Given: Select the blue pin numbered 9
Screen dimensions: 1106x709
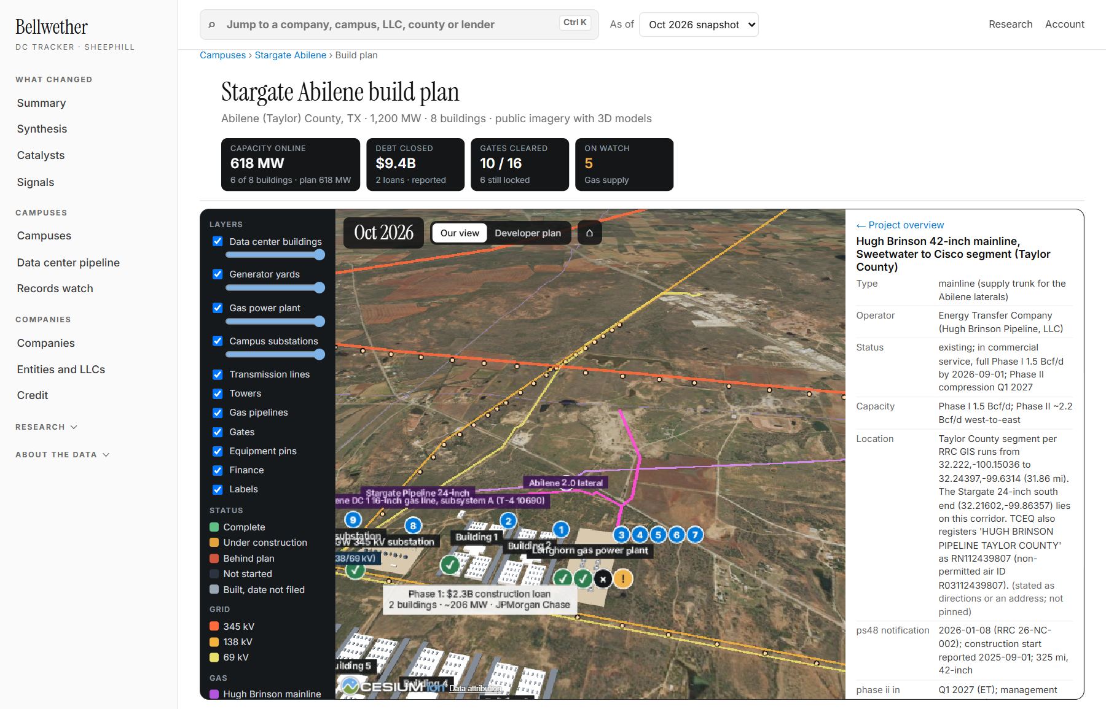Looking at the screenshot, I should [353, 520].
